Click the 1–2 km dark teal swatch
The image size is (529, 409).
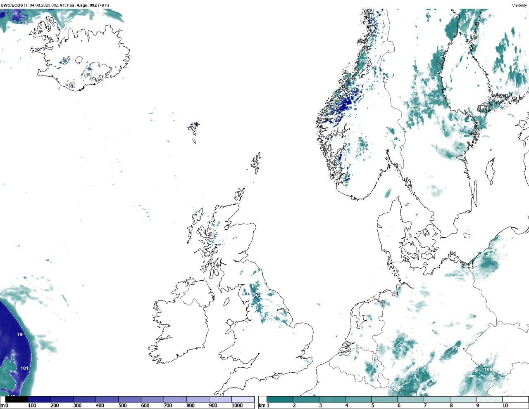coord(280,399)
